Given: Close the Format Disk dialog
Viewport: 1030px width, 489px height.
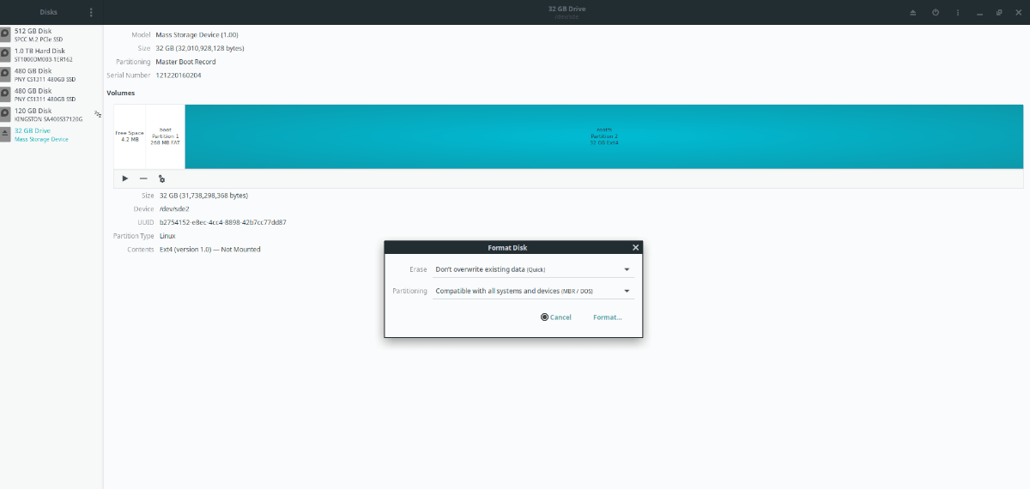Looking at the screenshot, I should pos(635,247).
